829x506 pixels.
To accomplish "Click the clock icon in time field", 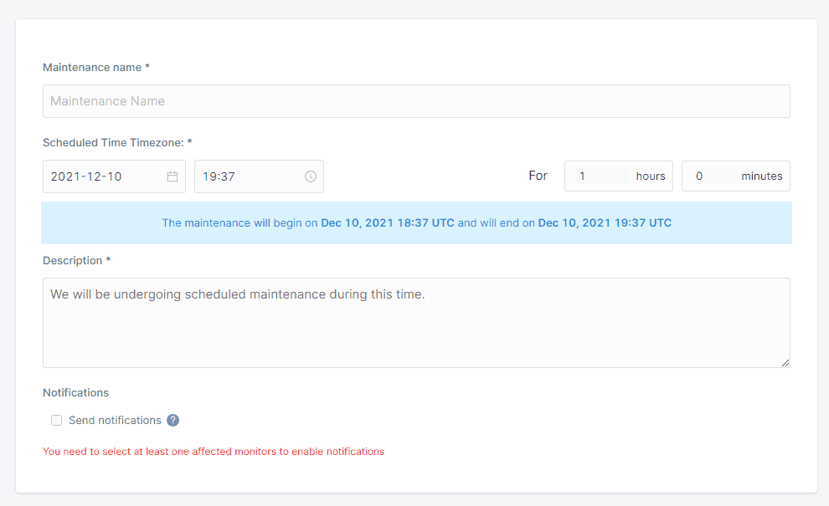I will [x=311, y=176].
